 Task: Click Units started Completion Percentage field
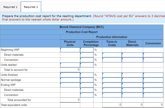(87, 65)
